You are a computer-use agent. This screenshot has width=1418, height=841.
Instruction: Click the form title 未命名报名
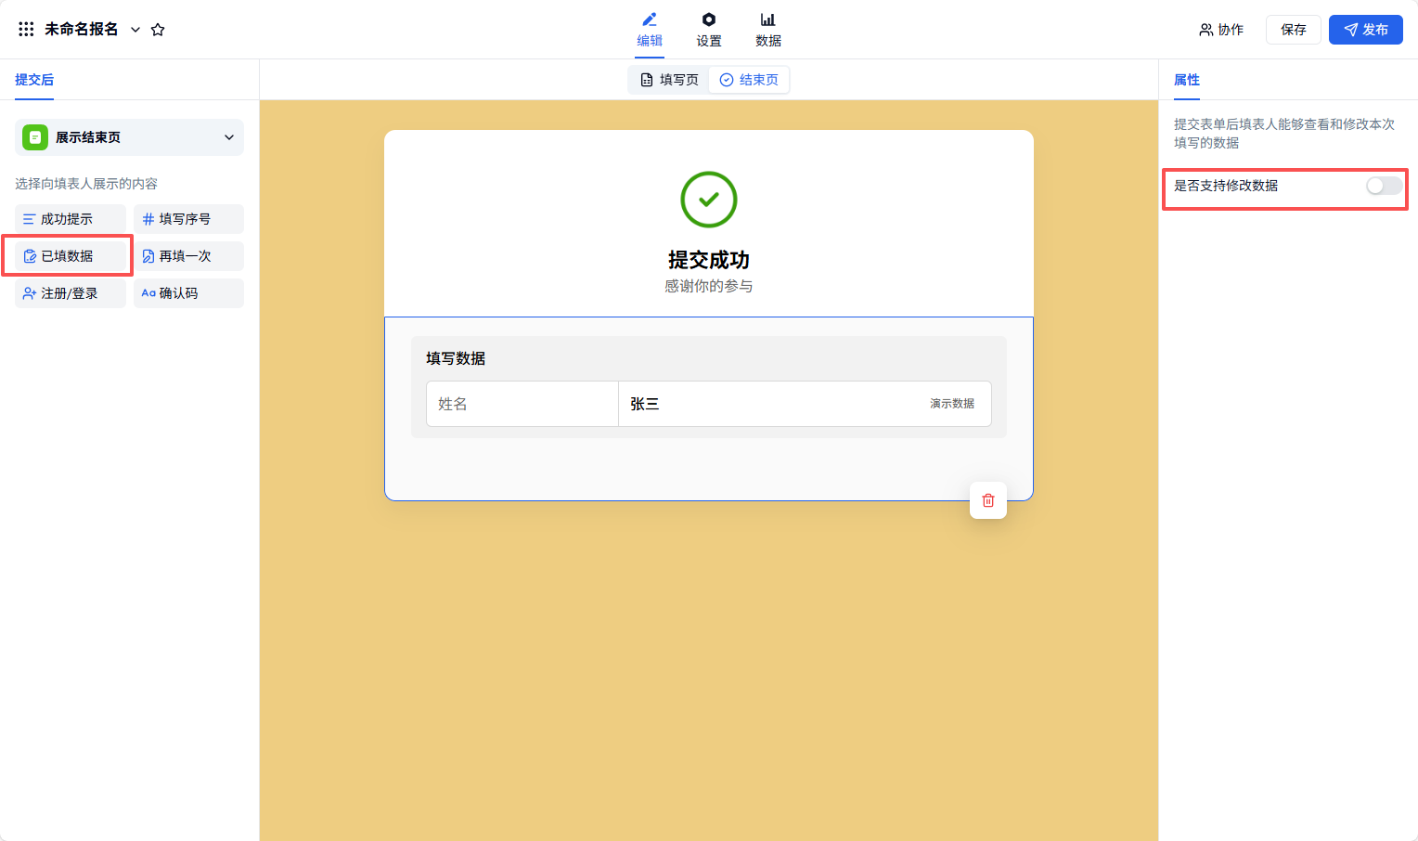[82, 30]
